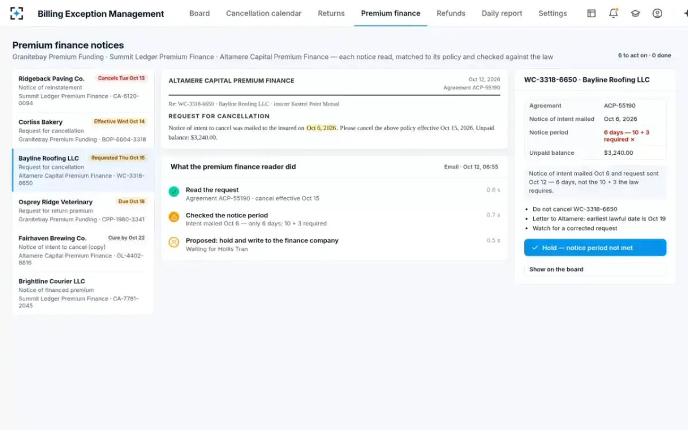Click the What the premium finance reader did heading

point(233,167)
